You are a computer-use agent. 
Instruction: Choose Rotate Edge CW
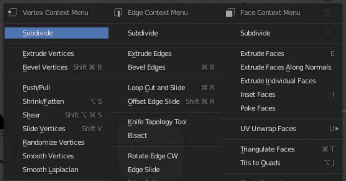[153, 156]
